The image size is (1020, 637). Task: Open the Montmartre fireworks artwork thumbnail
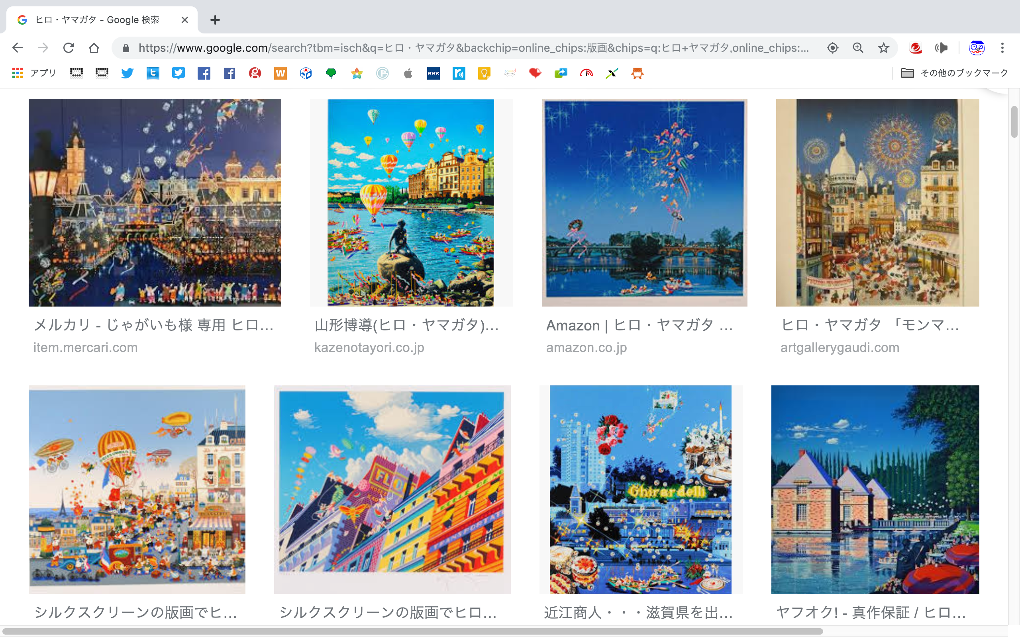(877, 203)
